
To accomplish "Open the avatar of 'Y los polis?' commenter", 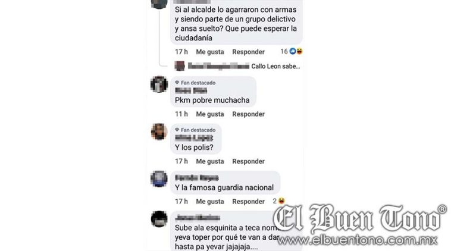I will tap(159, 131).
